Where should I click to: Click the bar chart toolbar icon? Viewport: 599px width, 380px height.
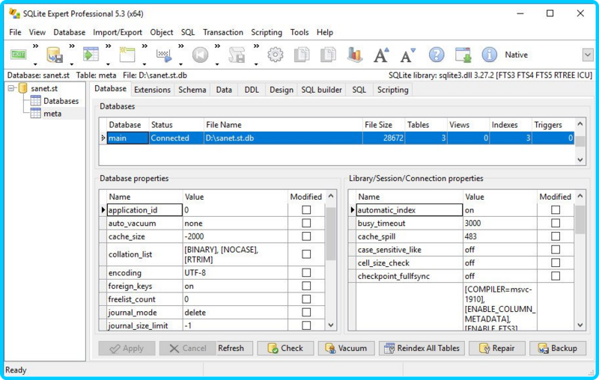354,55
